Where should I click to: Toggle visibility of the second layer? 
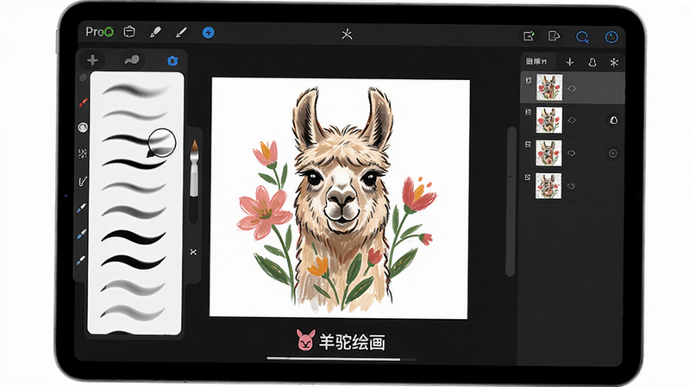[572, 120]
